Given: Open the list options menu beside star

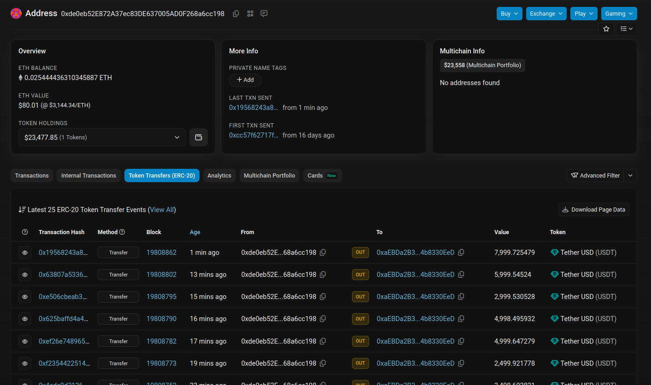Looking at the screenshot, I should tap(627, 29).
